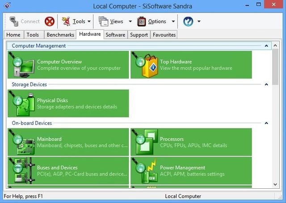Image resolution: width=286 pixels, height=203 pixels.
Task: Click the scrollbar up arrow
Action: tap(275, 46)
